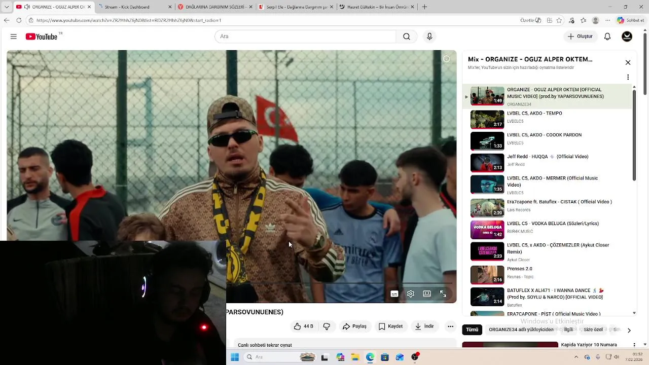Open browser settings and more menu
The height and width of the screenshot is (365, 649).
pyautogui.click(x=607, y=20)
